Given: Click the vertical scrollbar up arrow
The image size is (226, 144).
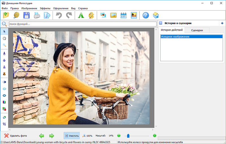Looking at the screenshot, I should [x=156, y=30].
